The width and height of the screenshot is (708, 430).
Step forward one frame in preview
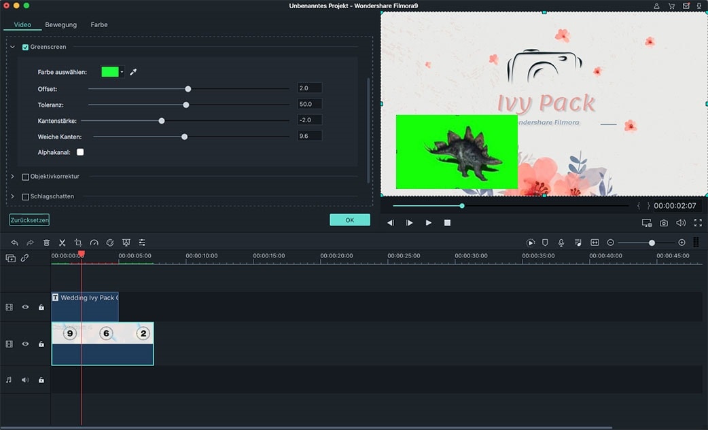410,223
